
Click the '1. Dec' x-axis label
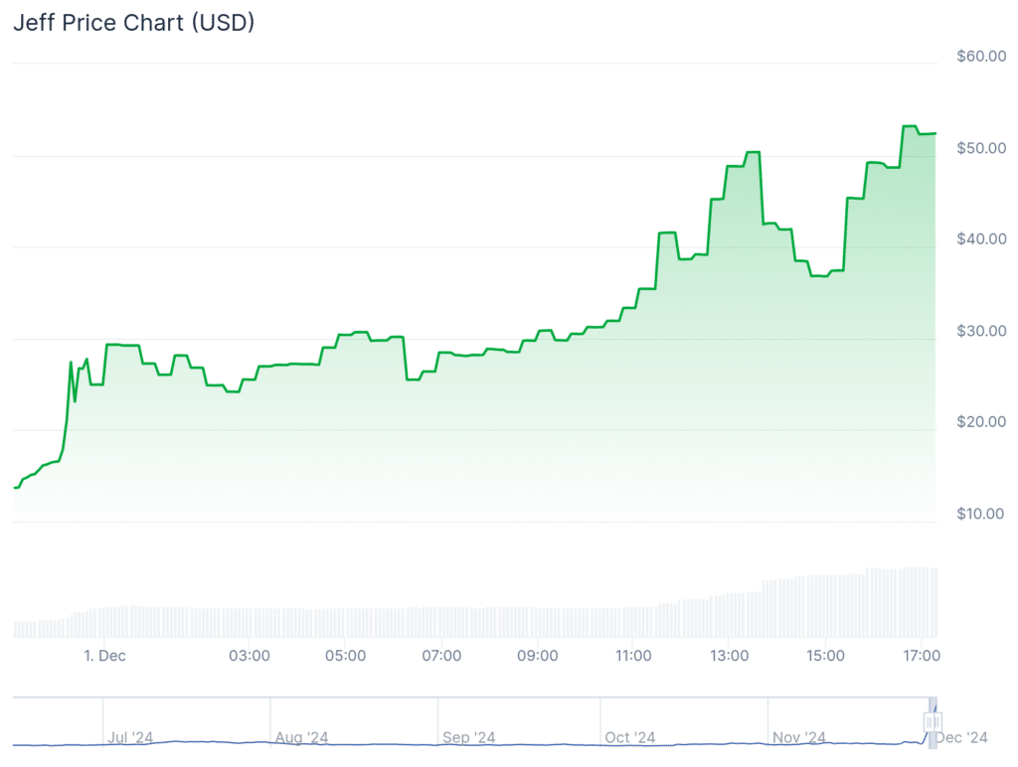pyautogui.click(x=104, y=656)
